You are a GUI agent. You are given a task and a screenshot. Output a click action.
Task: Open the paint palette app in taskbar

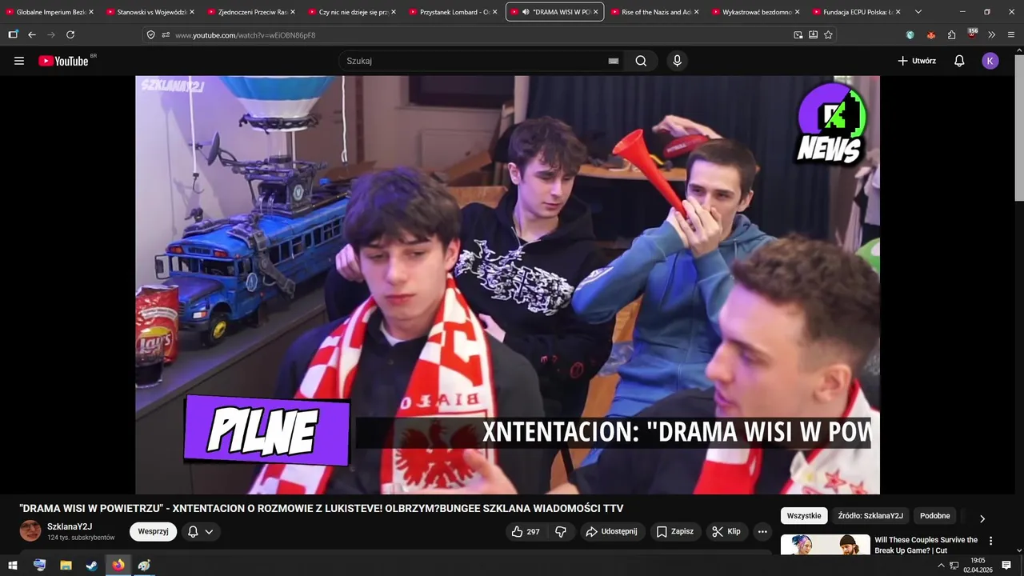144,565
